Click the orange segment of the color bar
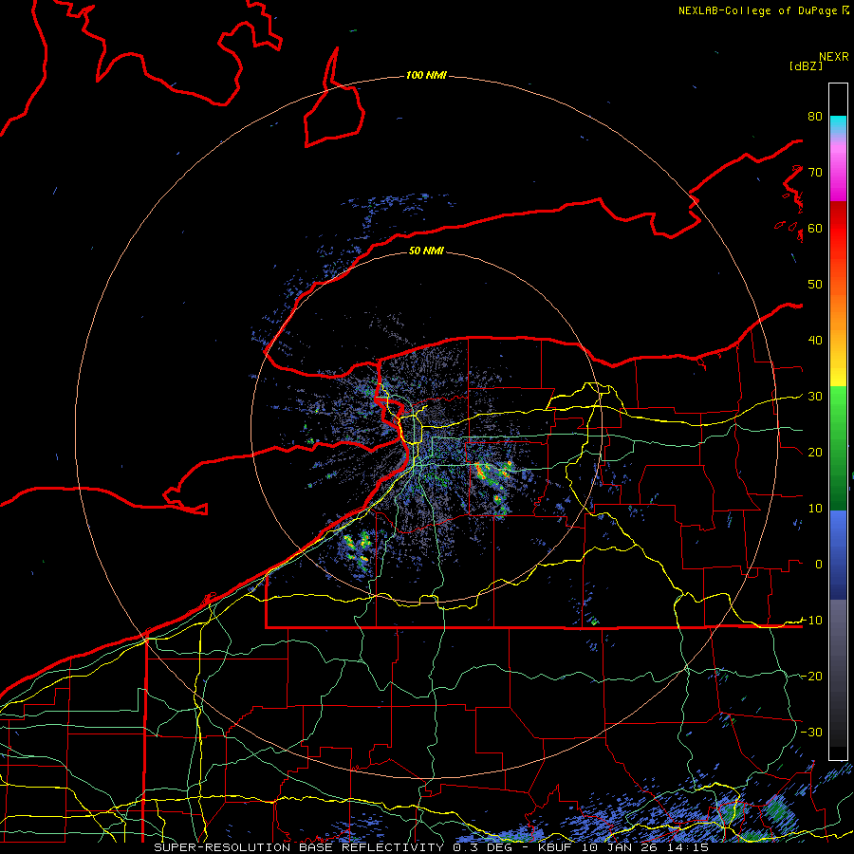Viewport: 854px width, 854px height. [x=838, y=310]
